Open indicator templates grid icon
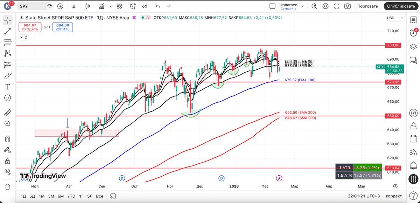 (119, 6)
